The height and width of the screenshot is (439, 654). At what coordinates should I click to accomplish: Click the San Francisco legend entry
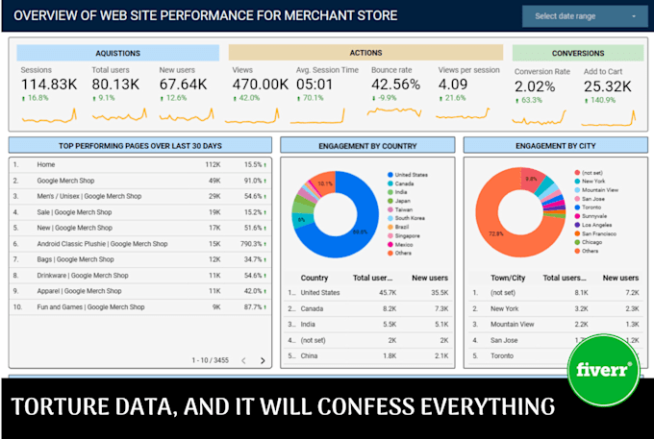click(x=595, y=233)
